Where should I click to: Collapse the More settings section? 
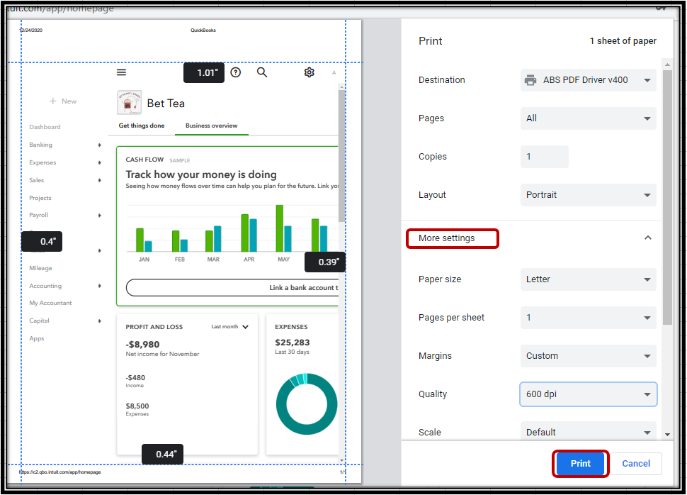[x=446, y=238]
